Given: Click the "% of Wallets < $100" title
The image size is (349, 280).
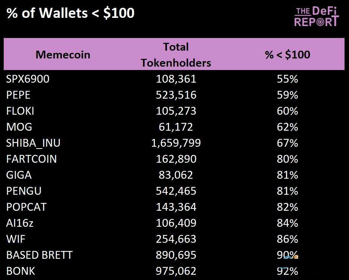Looking at the screenshot, I should tap(70, 13).
